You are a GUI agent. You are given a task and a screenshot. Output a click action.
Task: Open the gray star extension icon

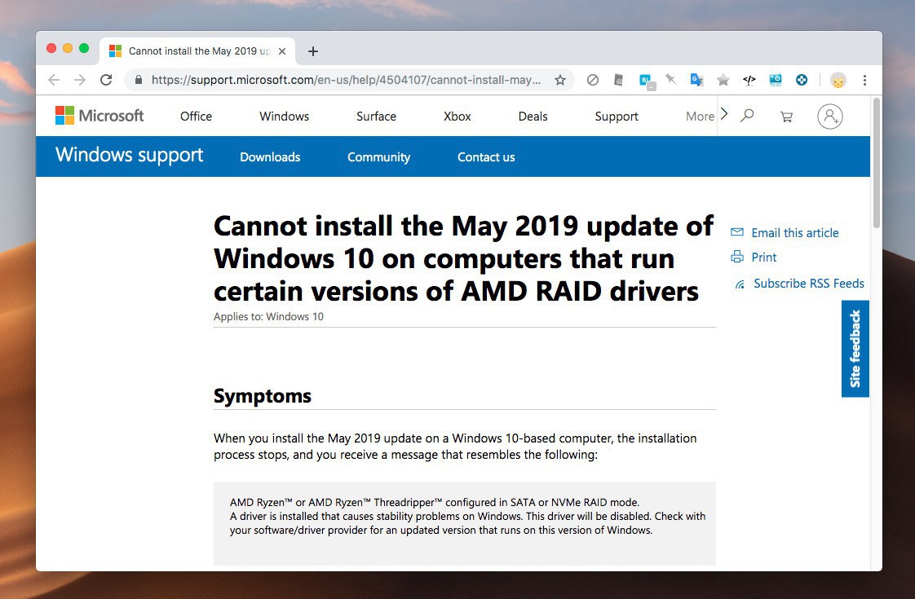pyautogui.click(x=723, y=80)
